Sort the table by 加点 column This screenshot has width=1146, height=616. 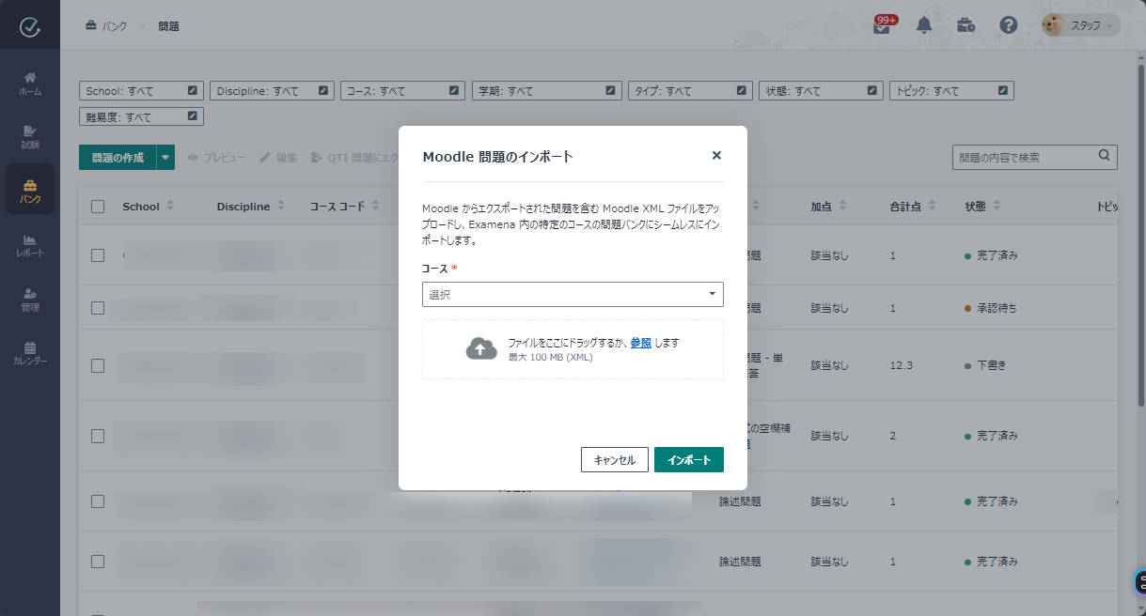843,207
